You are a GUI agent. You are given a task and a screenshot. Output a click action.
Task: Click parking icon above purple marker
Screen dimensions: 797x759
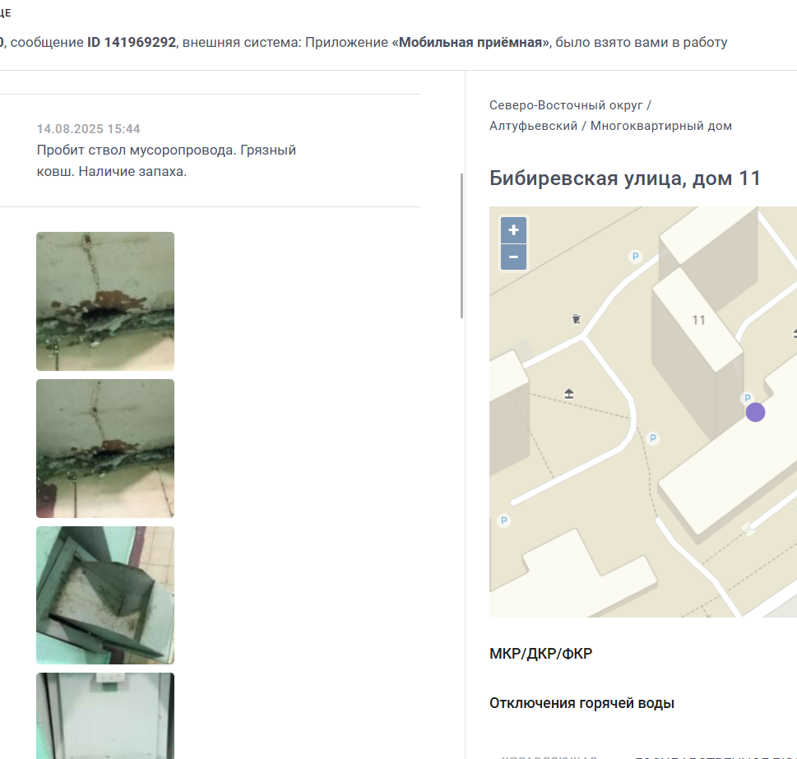pyautogui.click(x=747, y=398)
